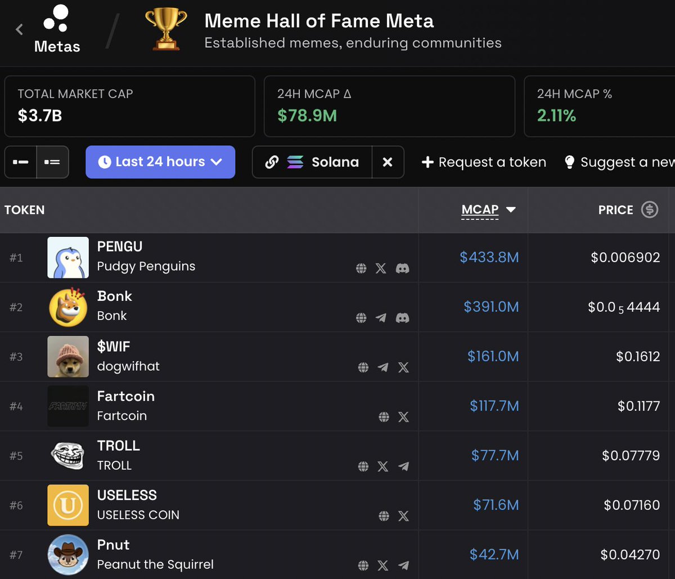Switch to detailed row view toggle
The width and height of the screenshot is (675, 579).
pos(53,162)
